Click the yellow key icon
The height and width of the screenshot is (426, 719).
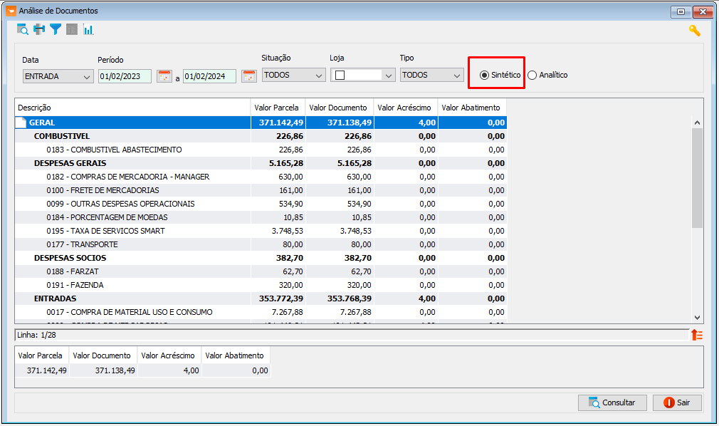pos(695,31)
